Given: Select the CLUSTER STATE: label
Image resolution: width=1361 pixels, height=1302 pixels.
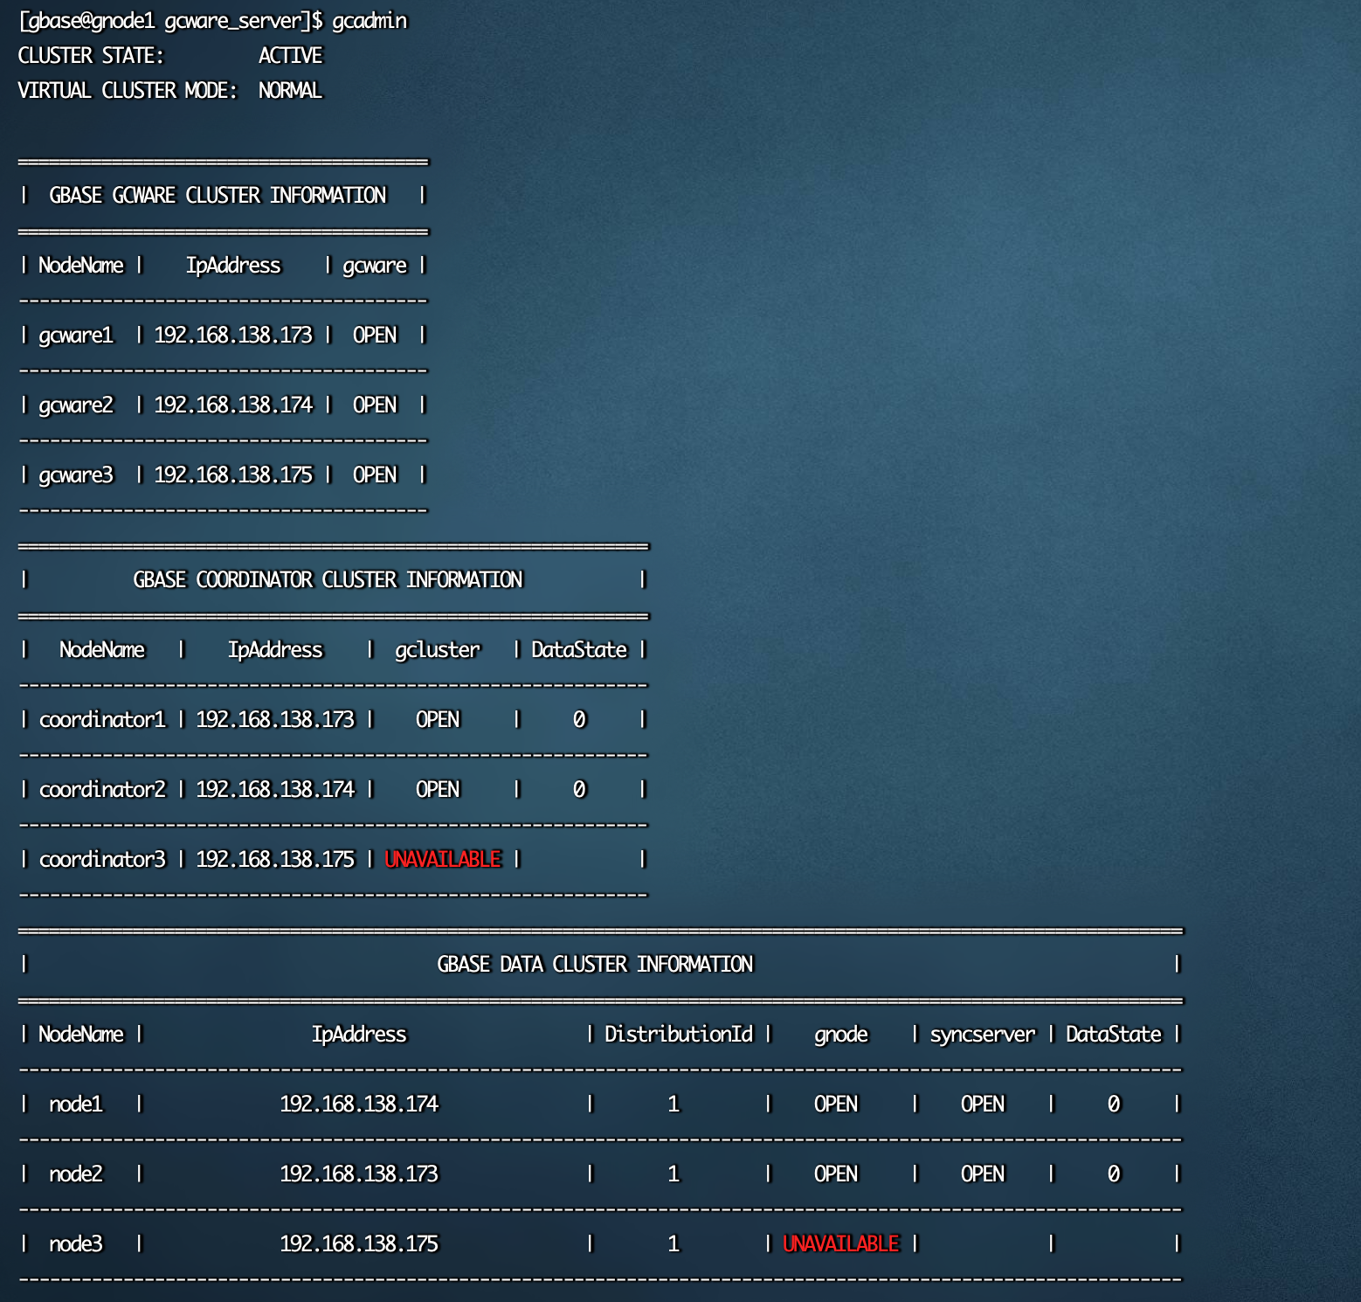Looking at the screenshot, I should click(x=91, y=56).
